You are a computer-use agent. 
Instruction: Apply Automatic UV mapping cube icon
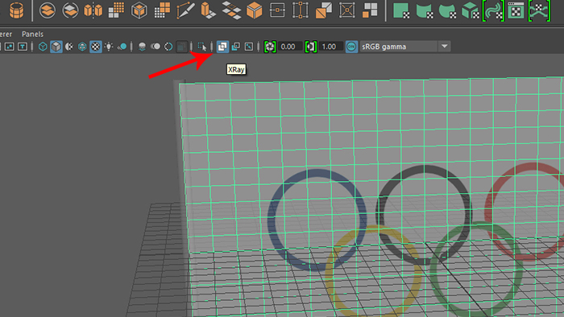471,10
